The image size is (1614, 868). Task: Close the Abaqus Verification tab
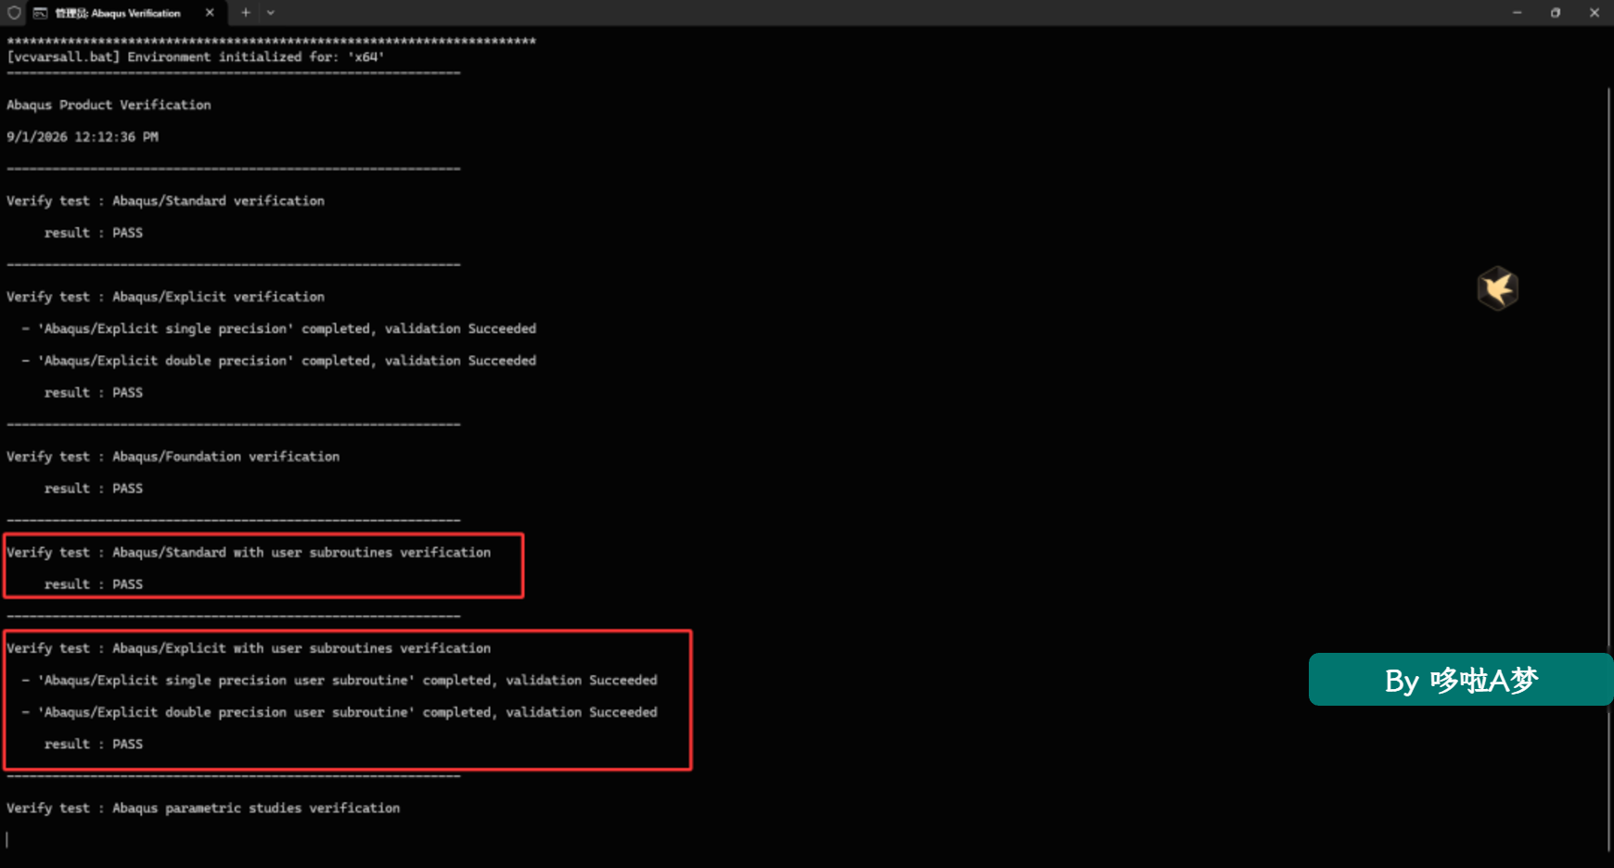(x=210, y=13)
